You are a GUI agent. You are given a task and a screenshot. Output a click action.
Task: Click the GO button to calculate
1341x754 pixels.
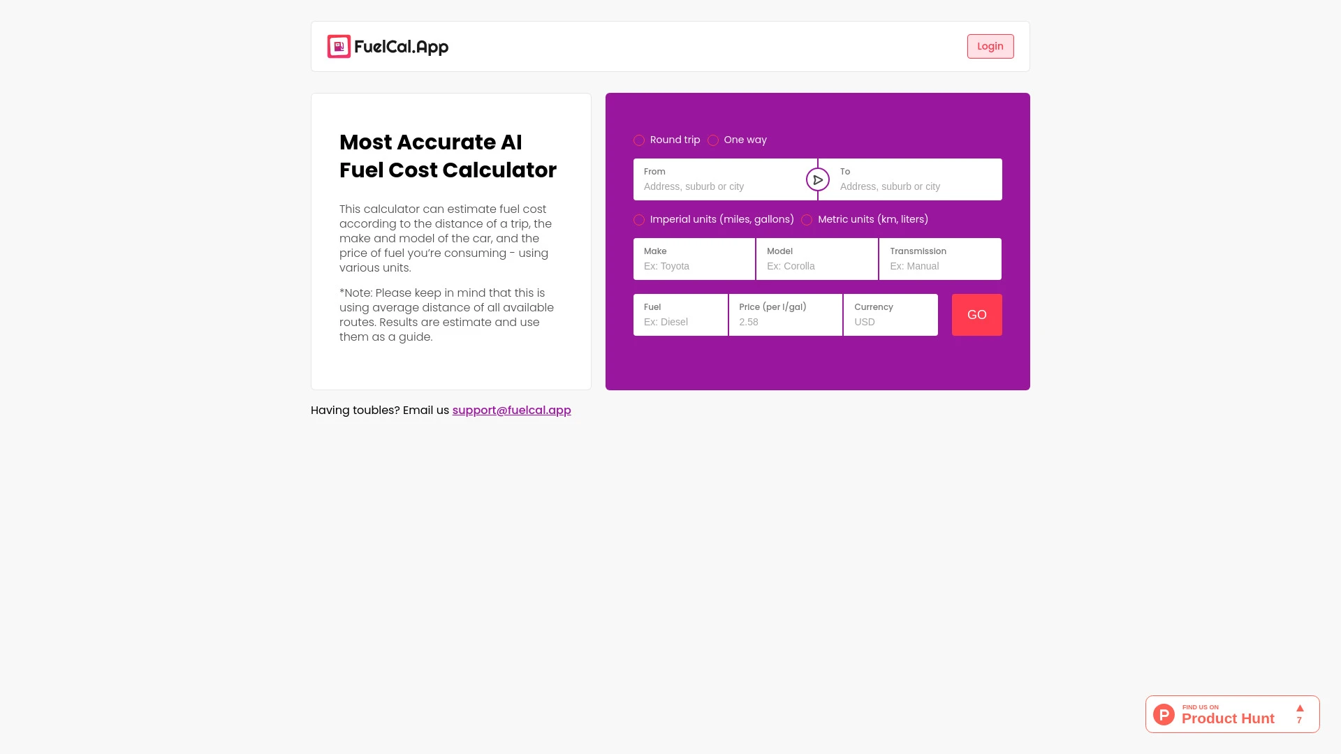pyautogui.click(x=976, y=315)
